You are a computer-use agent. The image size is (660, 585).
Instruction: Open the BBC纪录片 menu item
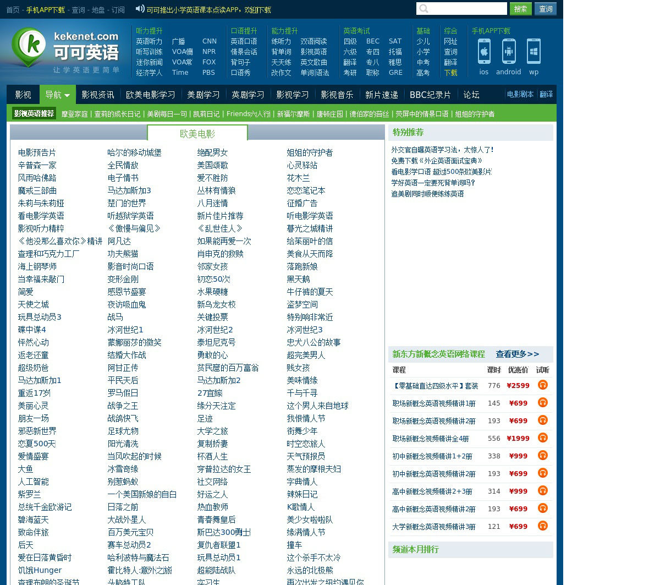[430, 95]
